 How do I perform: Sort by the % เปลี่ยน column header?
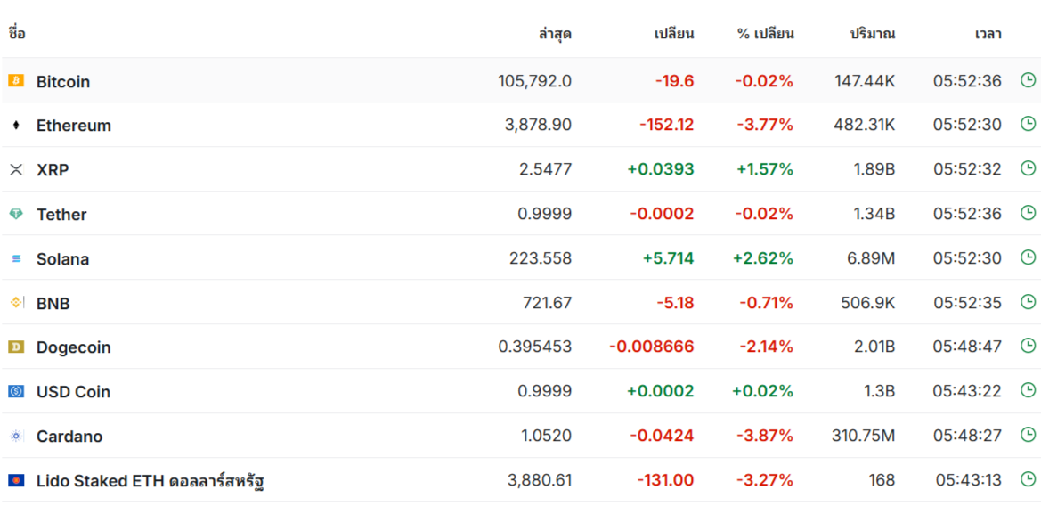pos(765,34)
